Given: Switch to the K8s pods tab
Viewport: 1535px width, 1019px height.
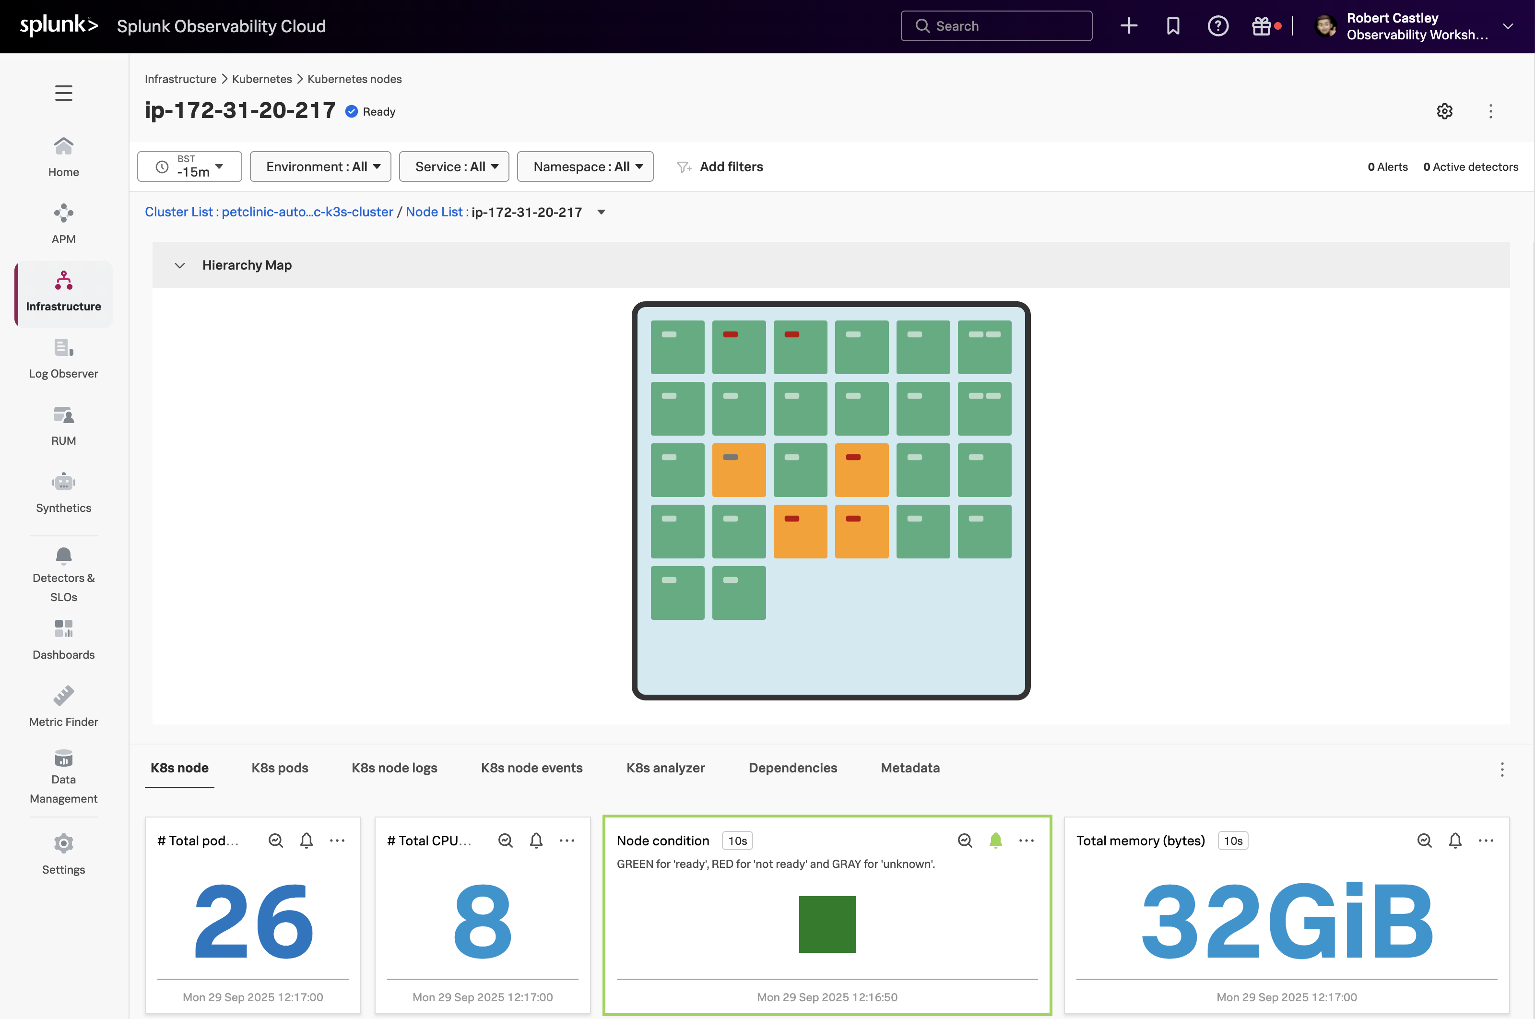Looking at the screenshot, I should pos(279,768).
